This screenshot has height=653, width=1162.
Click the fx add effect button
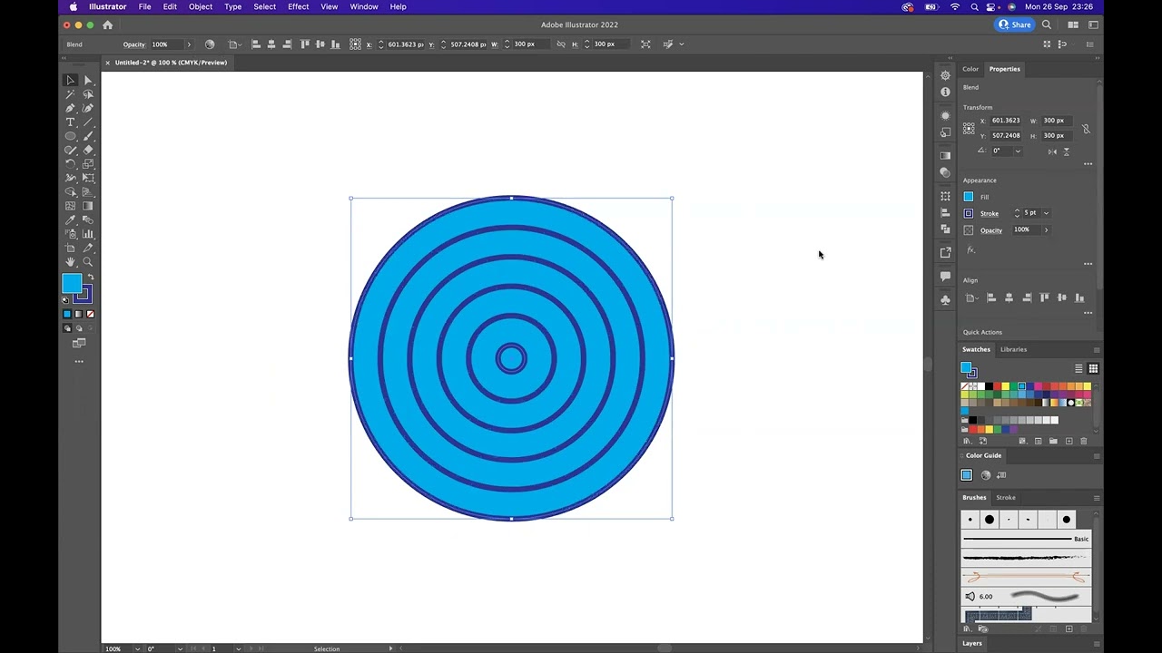coord(970,249)
